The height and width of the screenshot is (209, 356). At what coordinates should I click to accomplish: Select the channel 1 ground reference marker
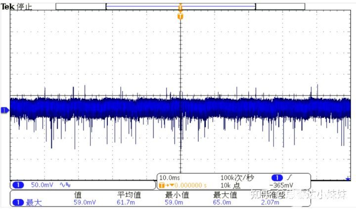(x=5, y=110)
